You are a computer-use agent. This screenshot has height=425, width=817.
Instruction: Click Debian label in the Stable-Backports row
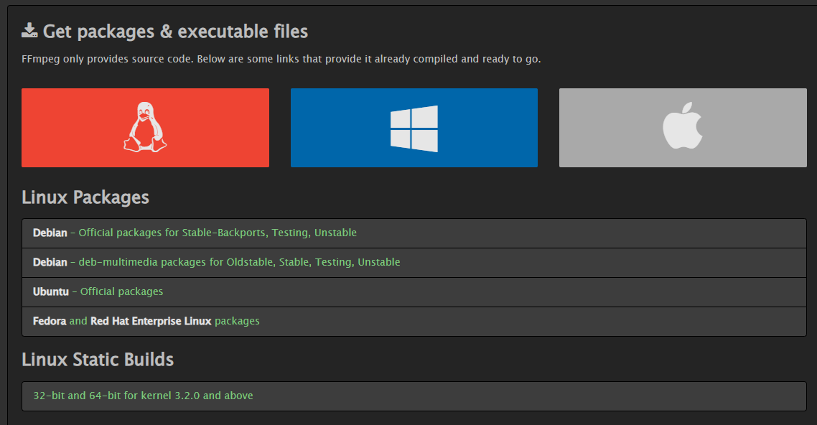[50, 233]
